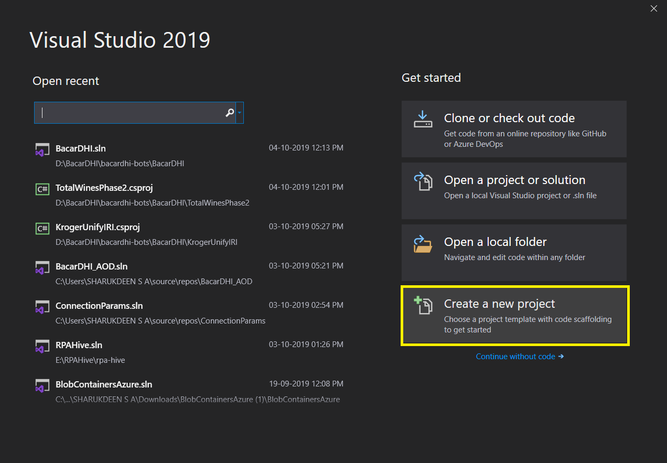The height and width of the screenshot is (463, 667).
Task: Click the date 19-09-2019 12:08 PM
Action: [306, 384]
